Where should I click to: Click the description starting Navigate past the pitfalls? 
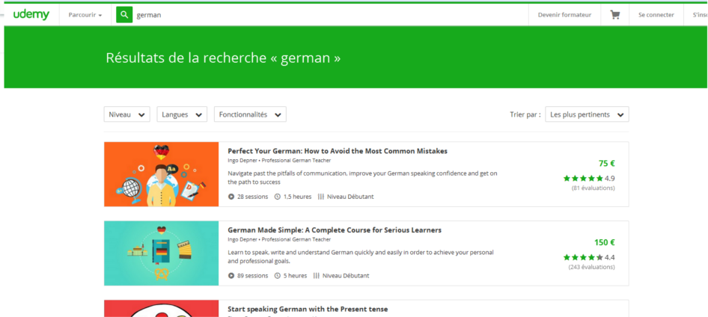point(362,178)
